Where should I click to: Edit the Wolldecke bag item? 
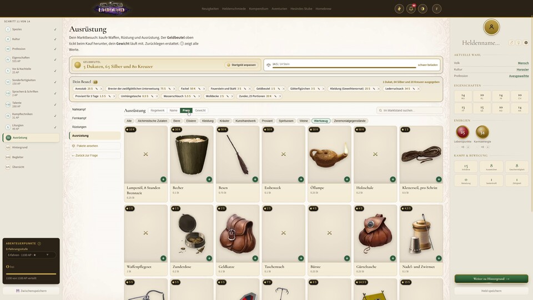pyautogui.click(x=228, y=96)
